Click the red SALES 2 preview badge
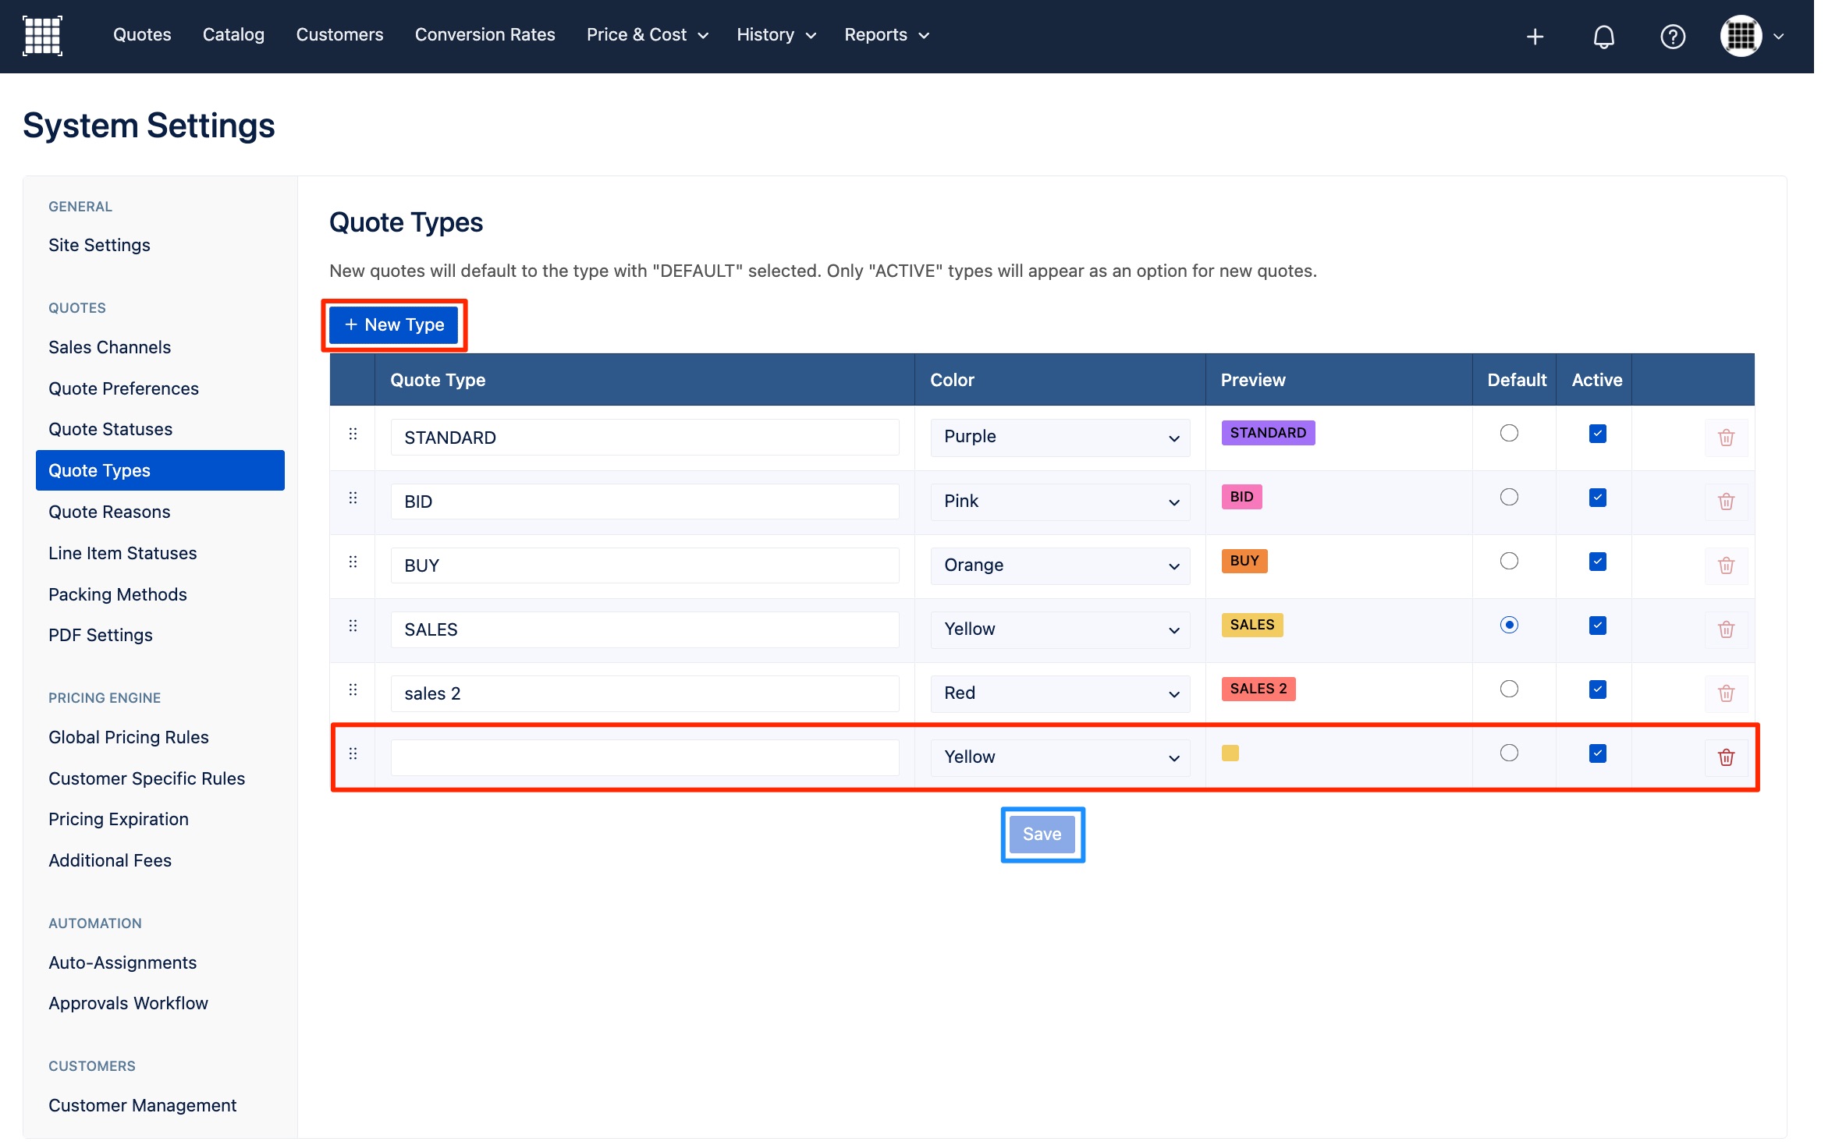 [1258, 689]
